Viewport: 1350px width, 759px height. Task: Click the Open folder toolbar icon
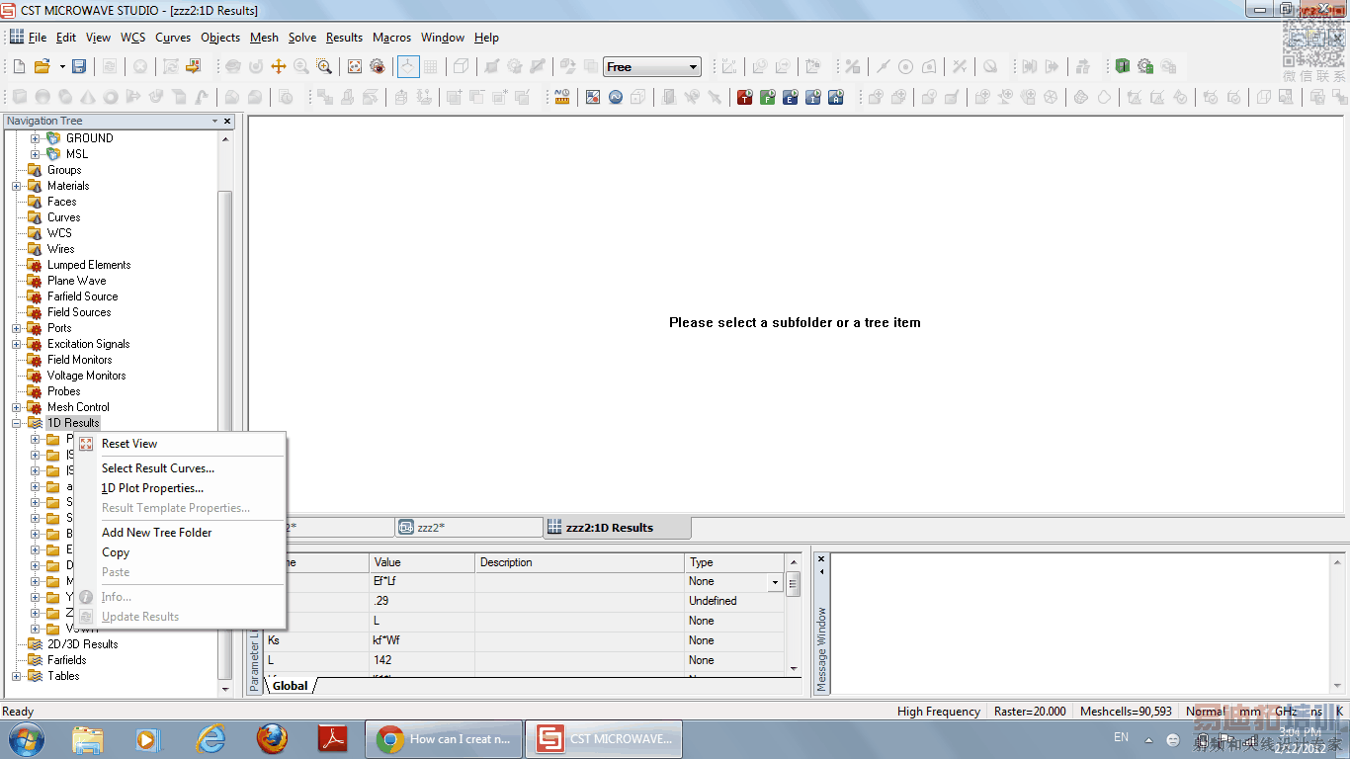(x=42, y=67)
